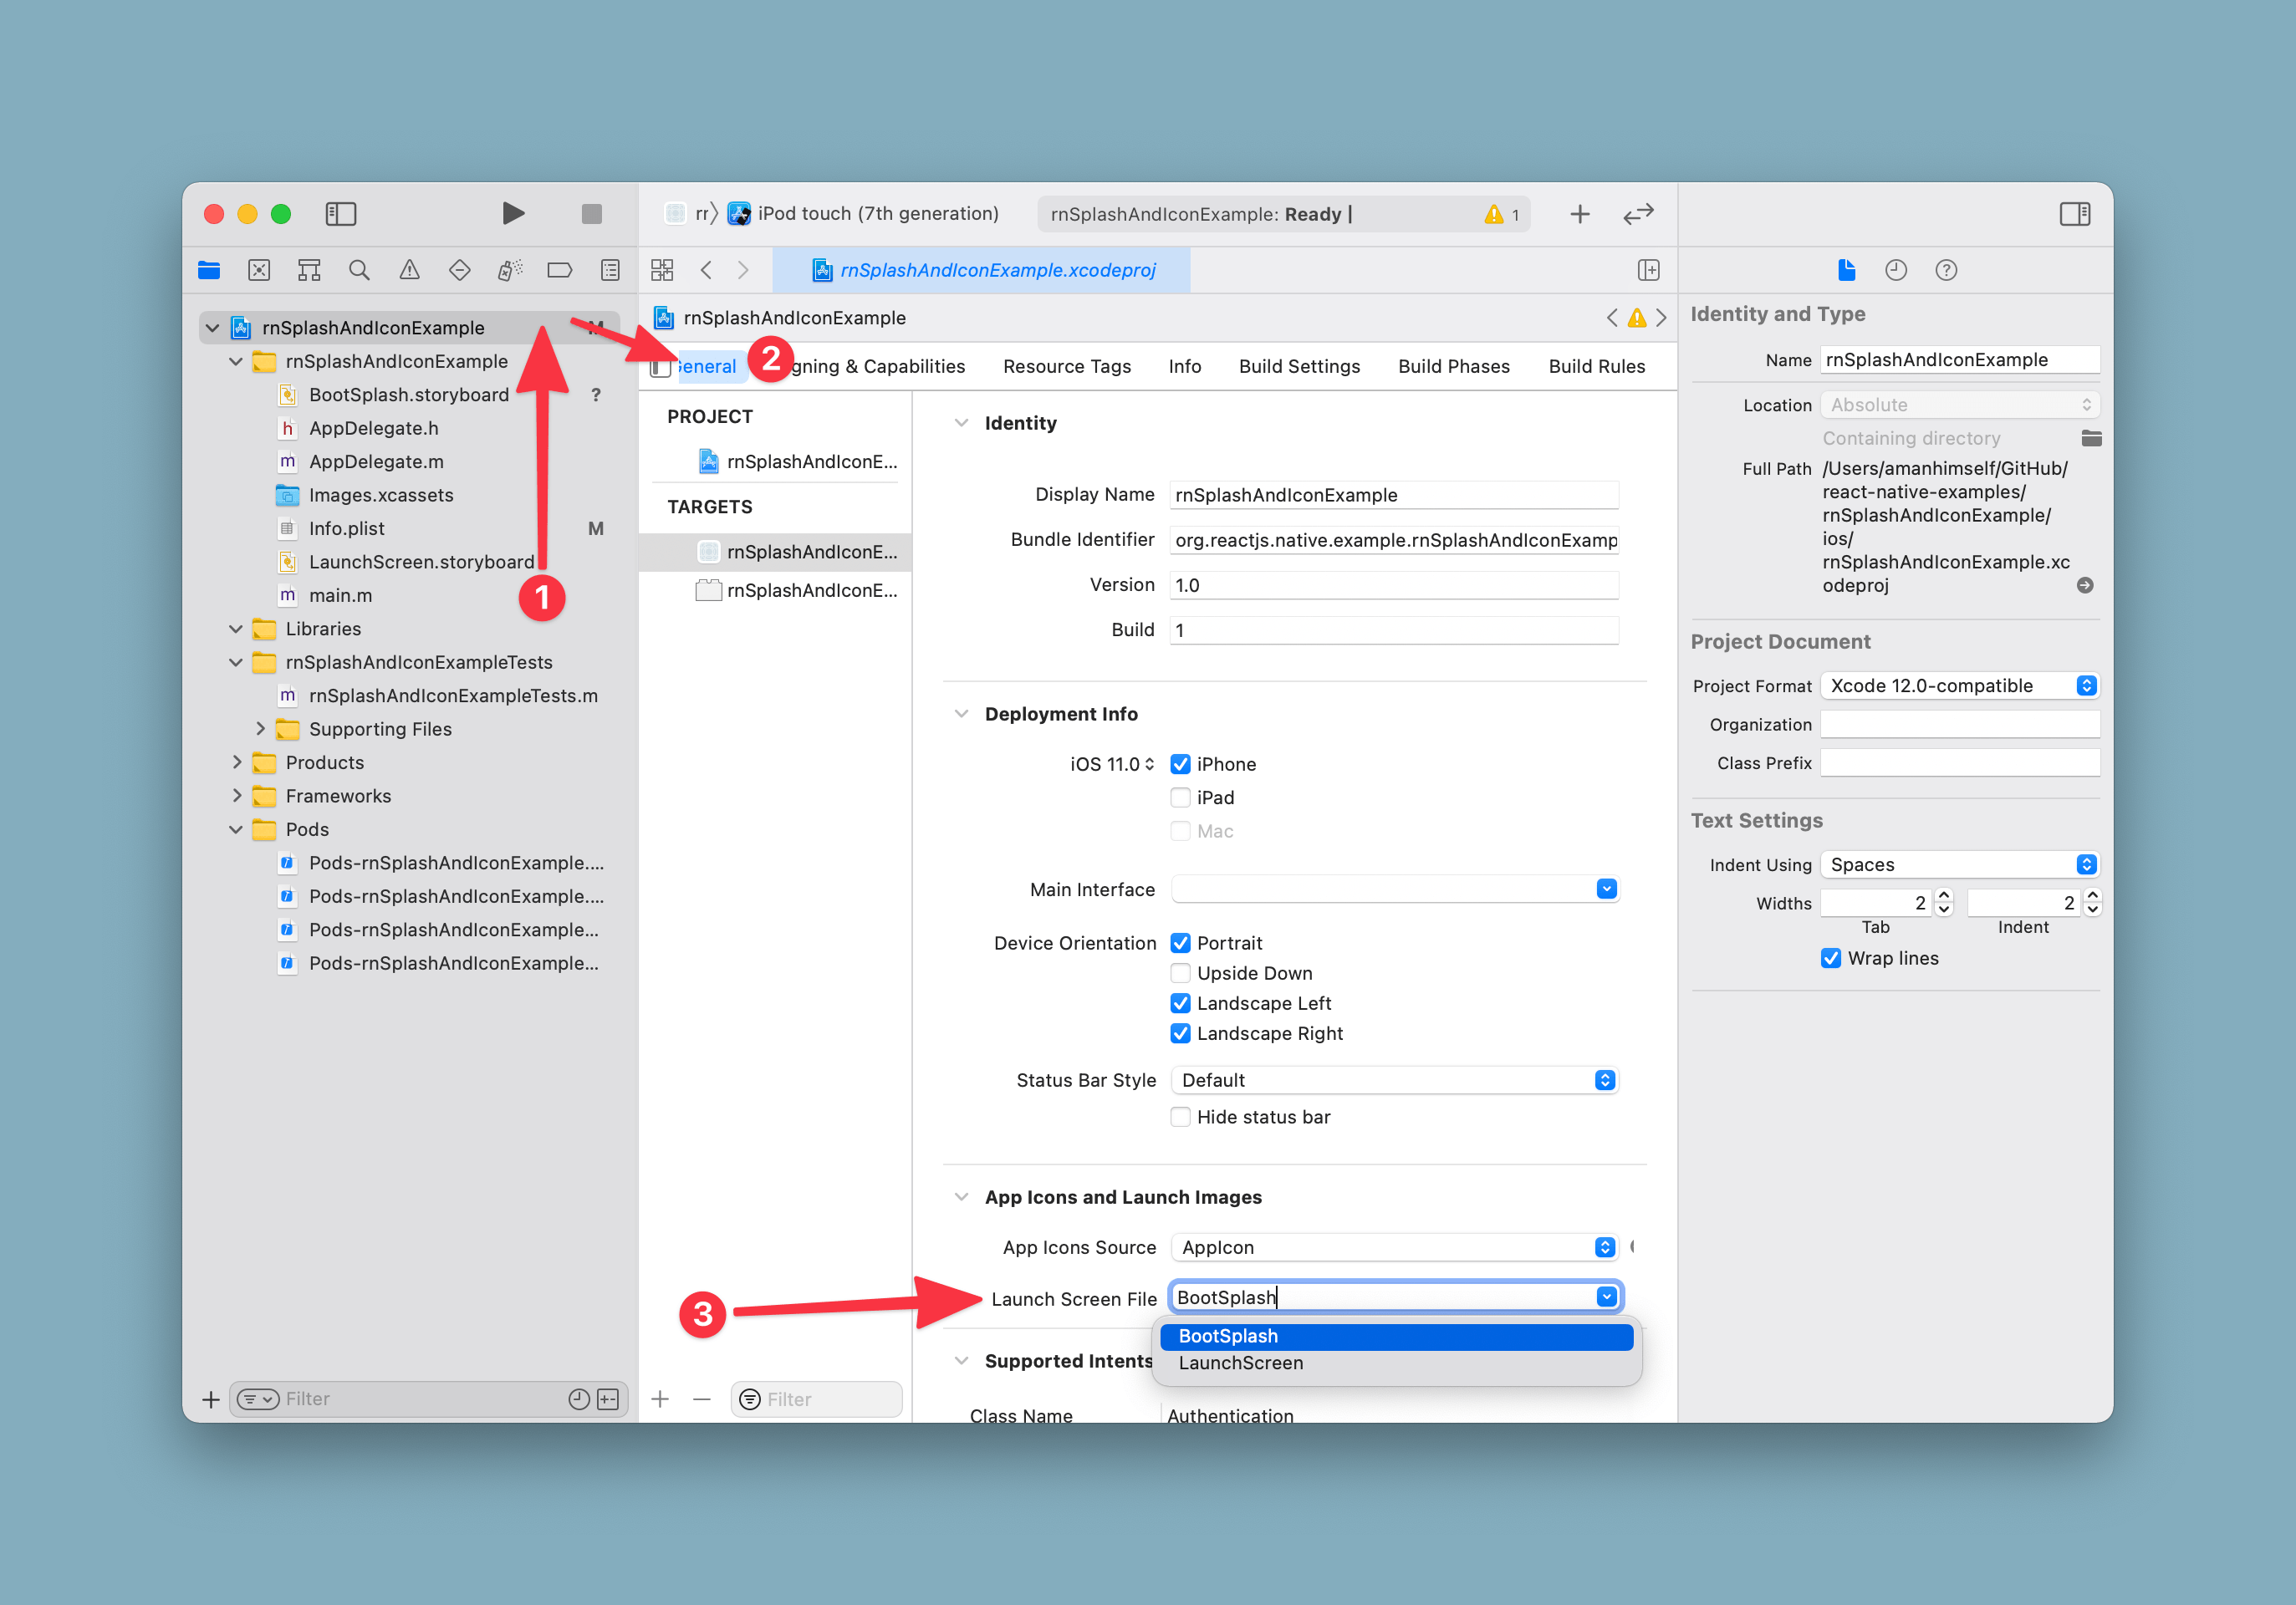Go forward in editor history
This screenshot has height=1605, width=2296.
(x=743, y=270)
